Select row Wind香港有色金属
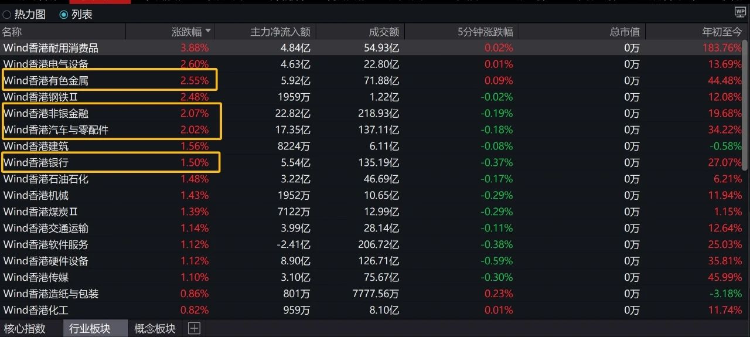 pyautogui.click(x=371, y=81)
